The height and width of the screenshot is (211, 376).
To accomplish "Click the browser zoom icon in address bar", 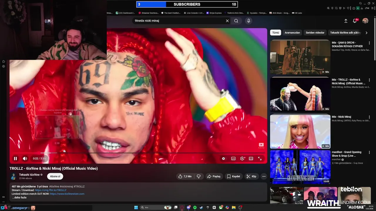I will [x=328, y=8].
